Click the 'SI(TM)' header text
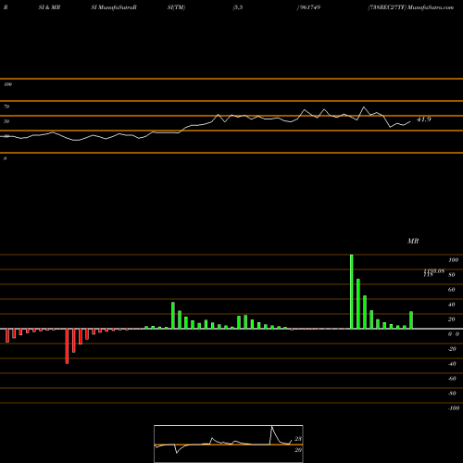Viewport: 463px width, 463px height. pyautogui.click(x=176, y=7)
